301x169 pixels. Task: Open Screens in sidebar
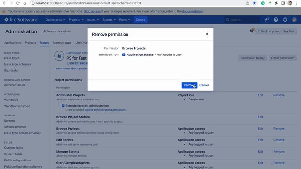9,121
